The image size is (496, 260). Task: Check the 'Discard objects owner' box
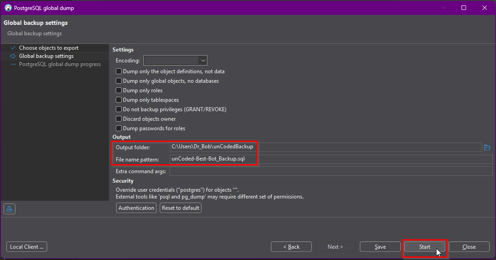pyautogui.click(x=119, y=119)
